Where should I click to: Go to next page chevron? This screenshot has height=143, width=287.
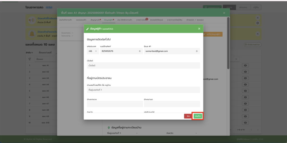[258, 130]
